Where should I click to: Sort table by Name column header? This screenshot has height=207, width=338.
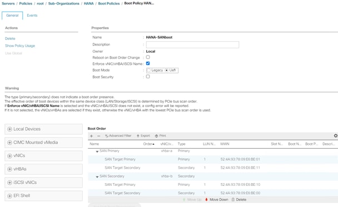coord(94,144)
